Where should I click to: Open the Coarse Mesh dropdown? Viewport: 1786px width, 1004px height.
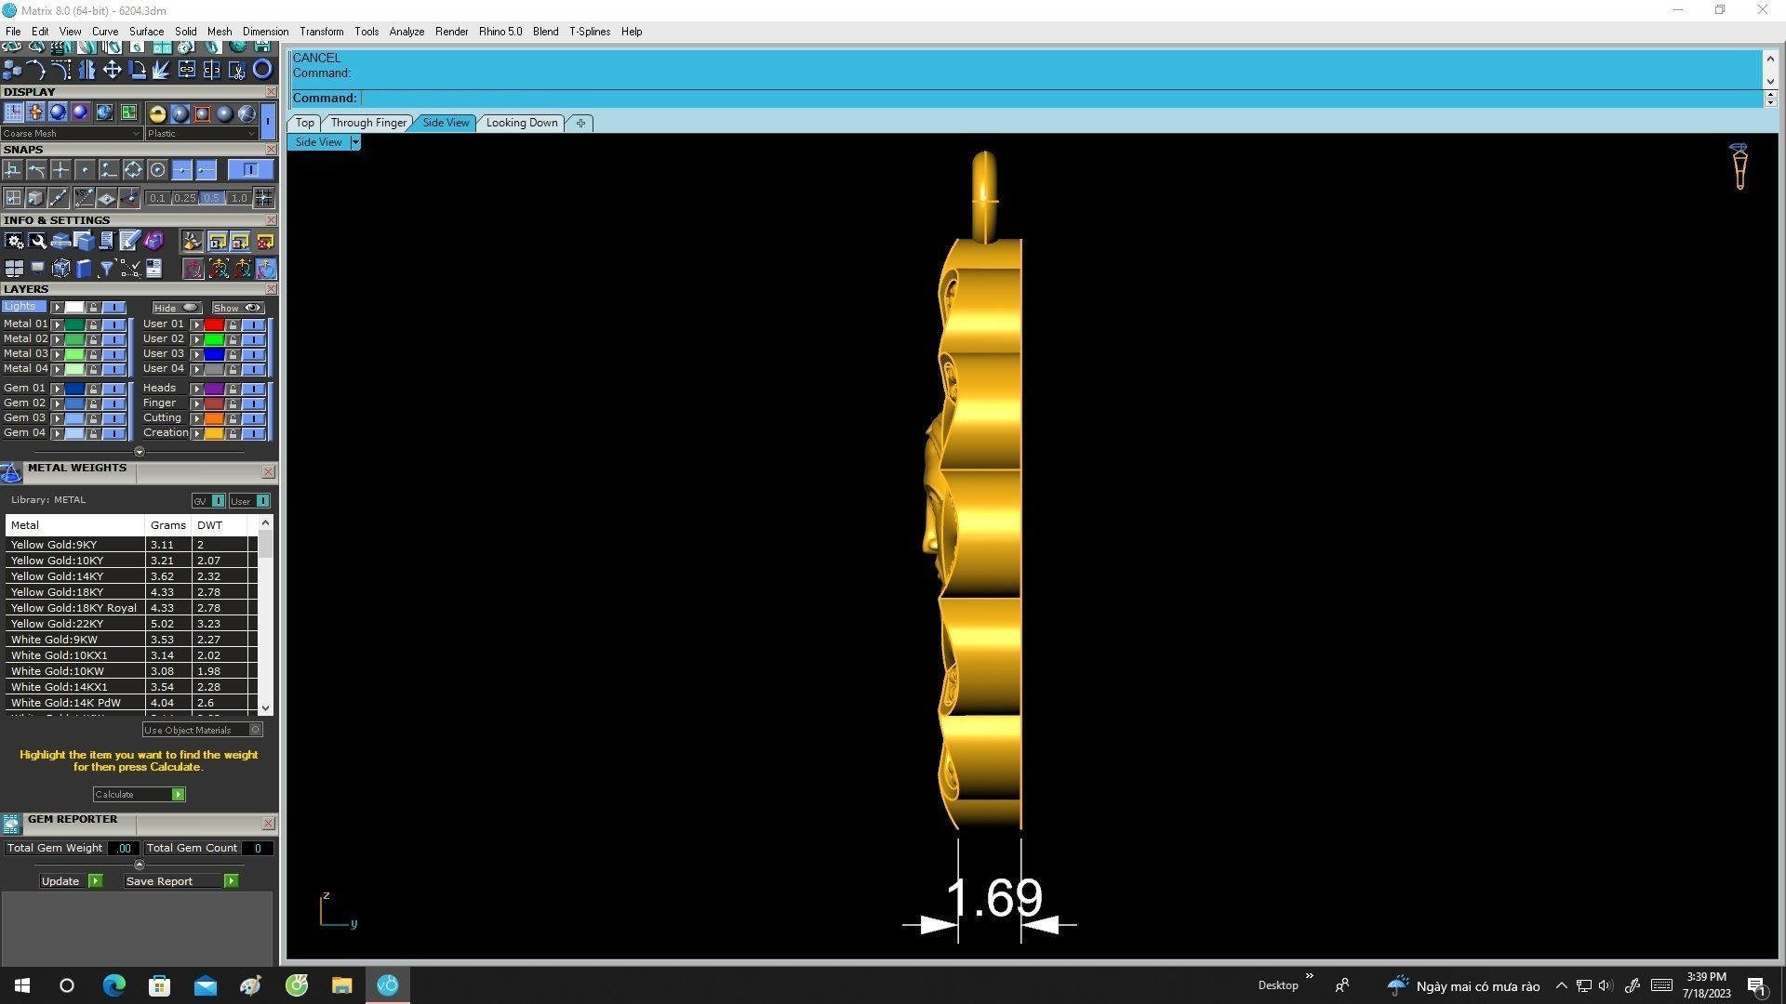(72, 134)
